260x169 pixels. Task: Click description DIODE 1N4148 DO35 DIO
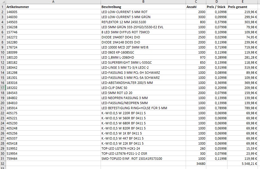pyautogui.click(x=143, y=42)
